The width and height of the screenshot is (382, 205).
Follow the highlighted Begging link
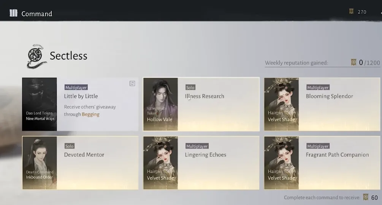90,114
